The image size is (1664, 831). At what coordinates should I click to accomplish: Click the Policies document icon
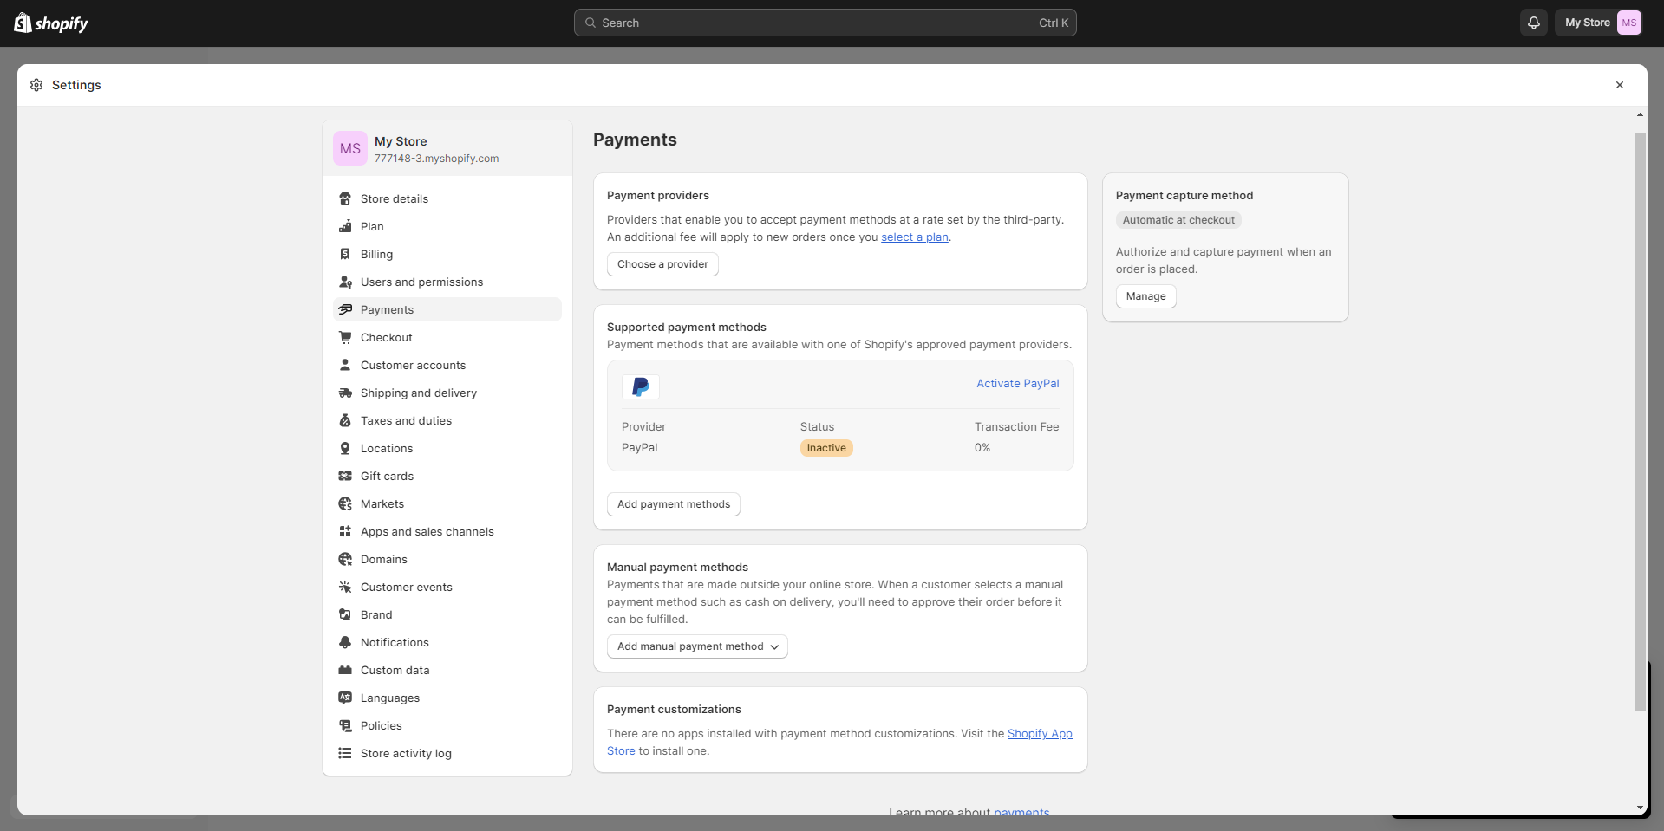(x=345, y=725)
